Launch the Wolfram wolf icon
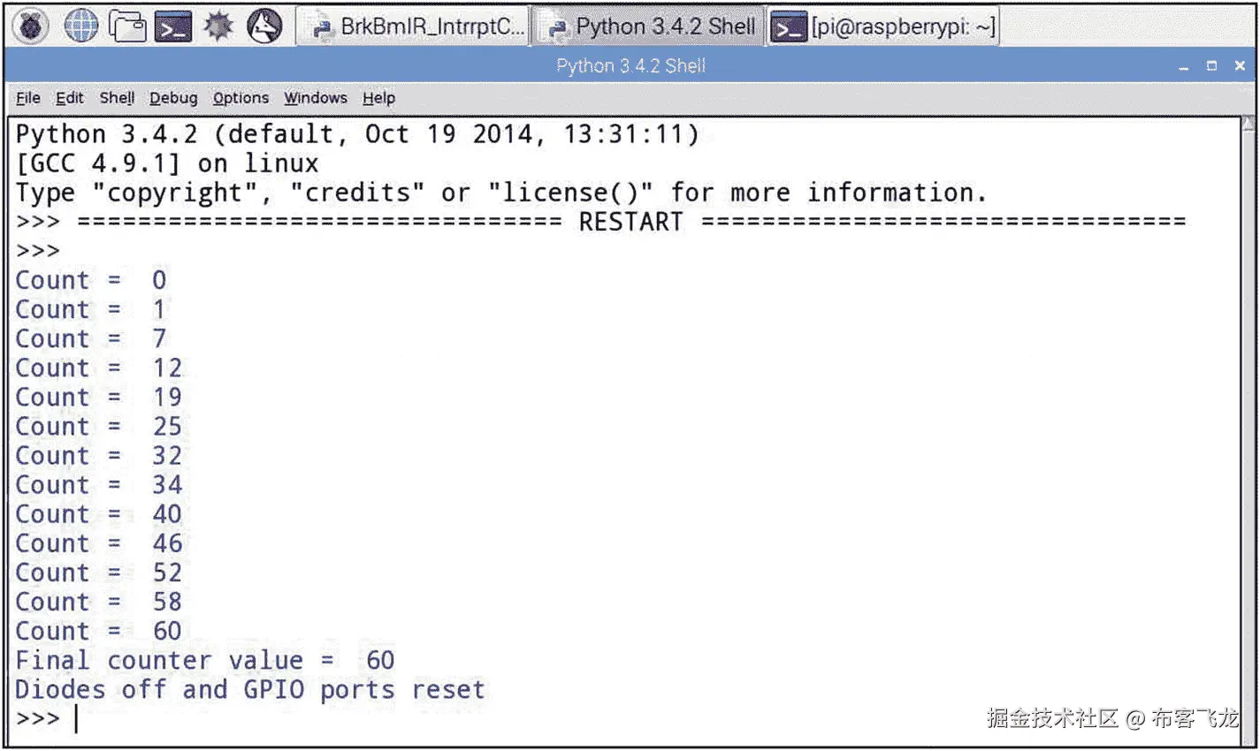 (x=264, y=27)
